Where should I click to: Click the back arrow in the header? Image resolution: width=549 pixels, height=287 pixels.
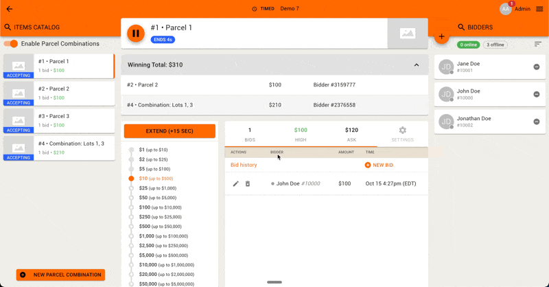pos(9,9)
